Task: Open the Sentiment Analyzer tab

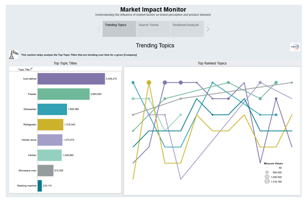Action: (x=187, y=29)
